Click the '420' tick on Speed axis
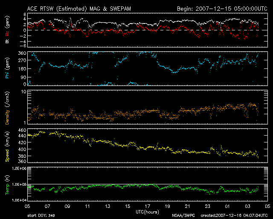The height and width of the screenshot is (219, 273). (22, 142)
